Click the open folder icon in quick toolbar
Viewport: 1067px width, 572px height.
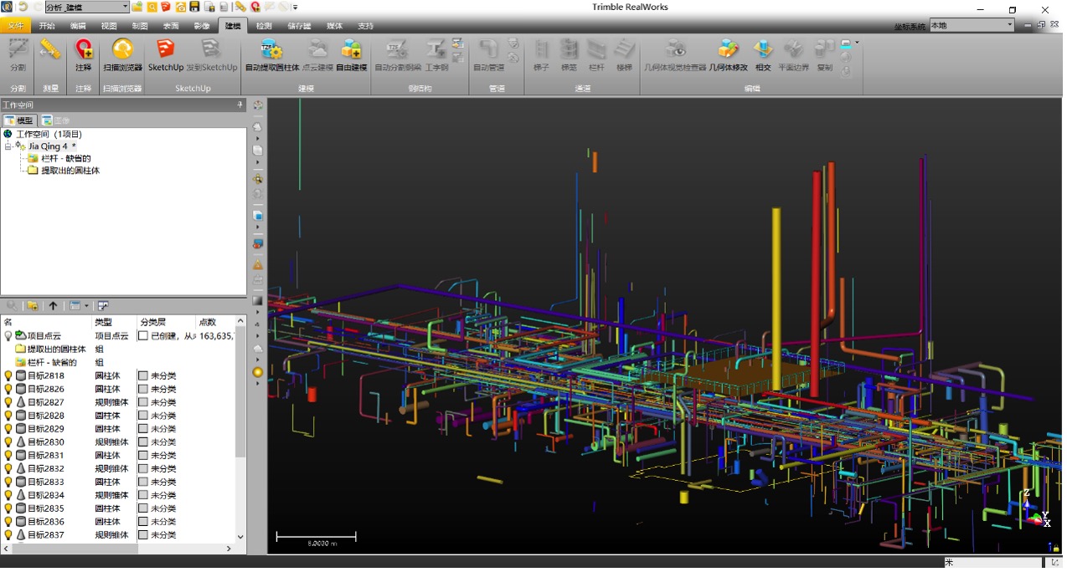[x=137, y=7]
